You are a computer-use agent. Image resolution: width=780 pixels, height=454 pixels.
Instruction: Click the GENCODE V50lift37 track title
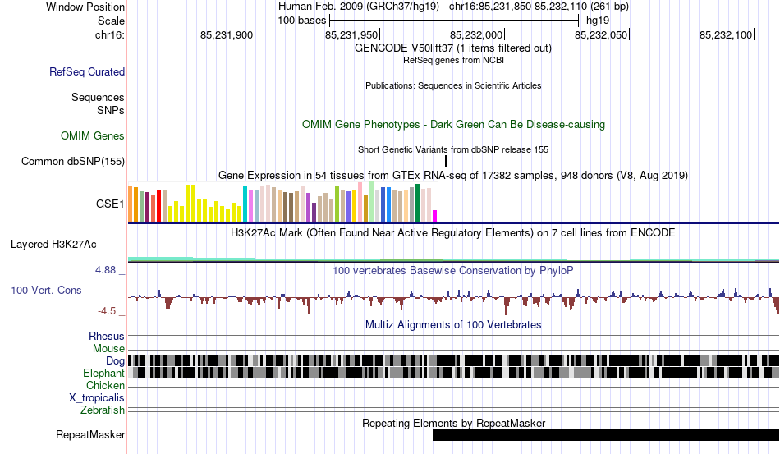tap(452, 48)
